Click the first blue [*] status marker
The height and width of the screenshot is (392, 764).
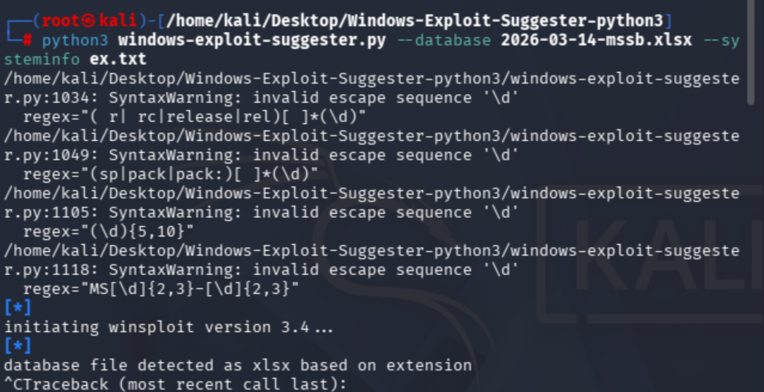[18, 308]
